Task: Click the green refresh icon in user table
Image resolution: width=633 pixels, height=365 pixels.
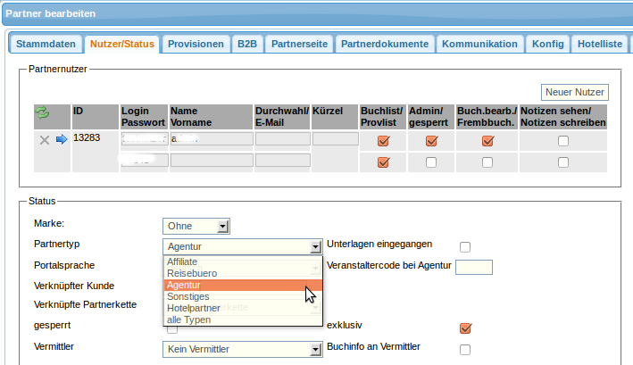Action: pyautogui.click(x=41, y=113)
